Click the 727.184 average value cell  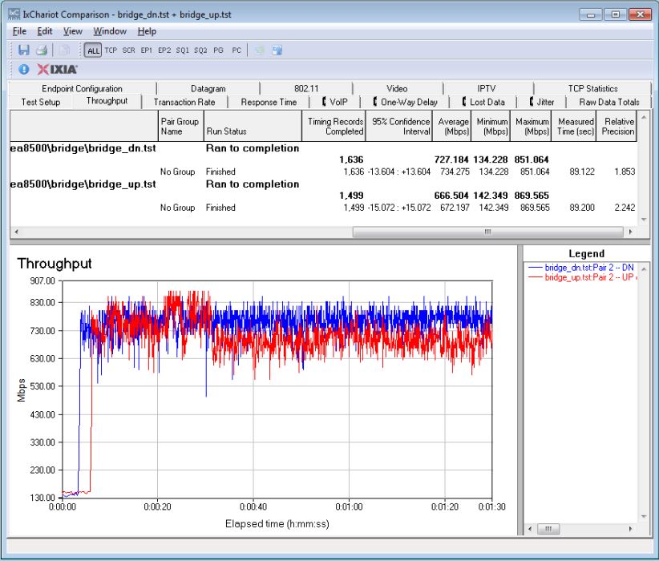(x=451, y=159)
